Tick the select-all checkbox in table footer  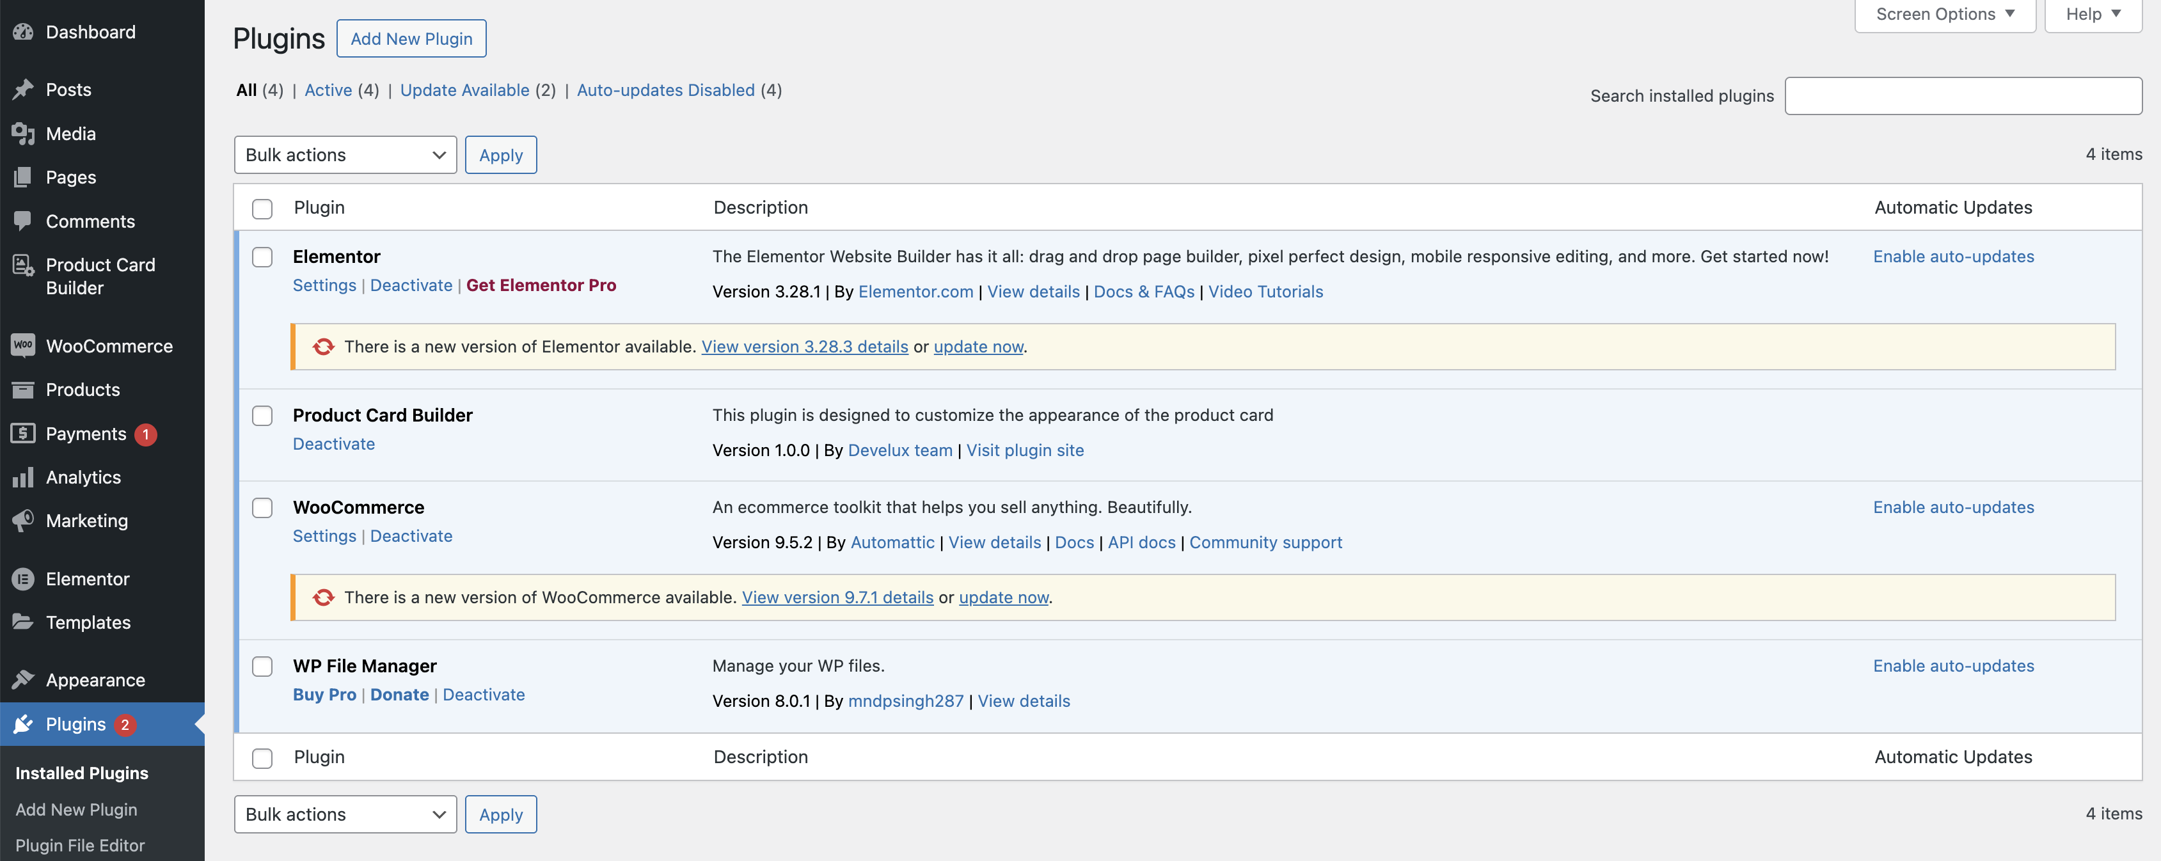coord(262,758)
